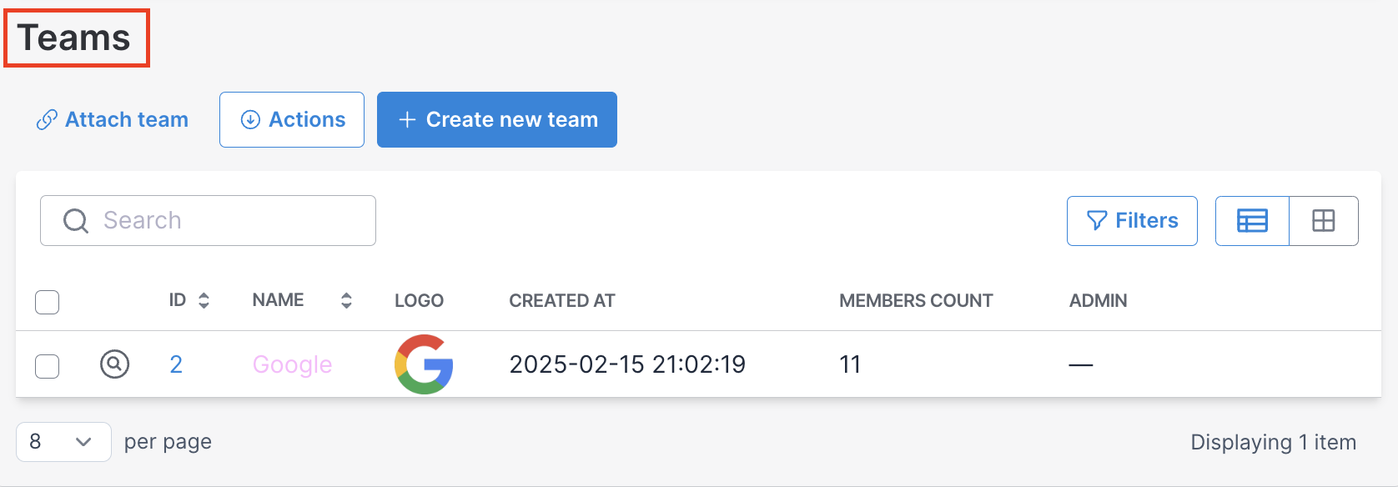Expand the per page dropdown showing 8
The height and width of the screenshot is (487, 1398).
pyautogui.click(x=63, y=442)
